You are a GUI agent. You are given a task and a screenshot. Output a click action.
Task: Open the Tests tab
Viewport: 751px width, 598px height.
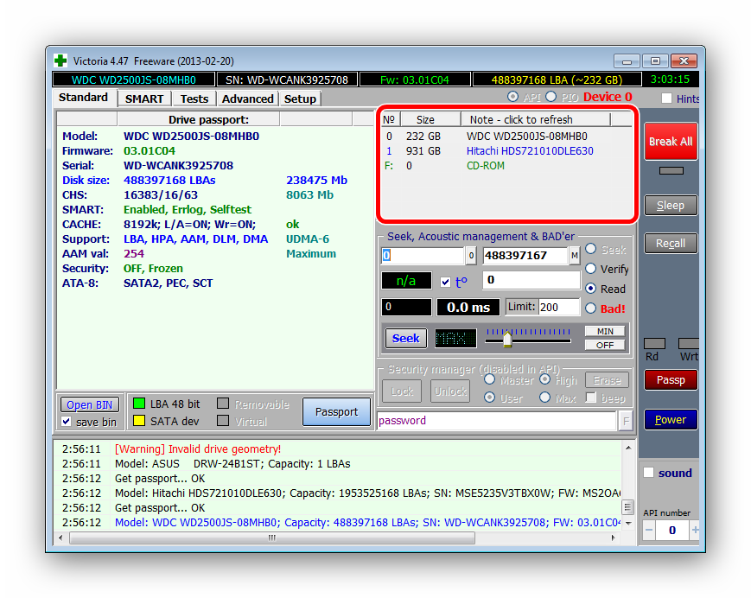pos(194,99)
